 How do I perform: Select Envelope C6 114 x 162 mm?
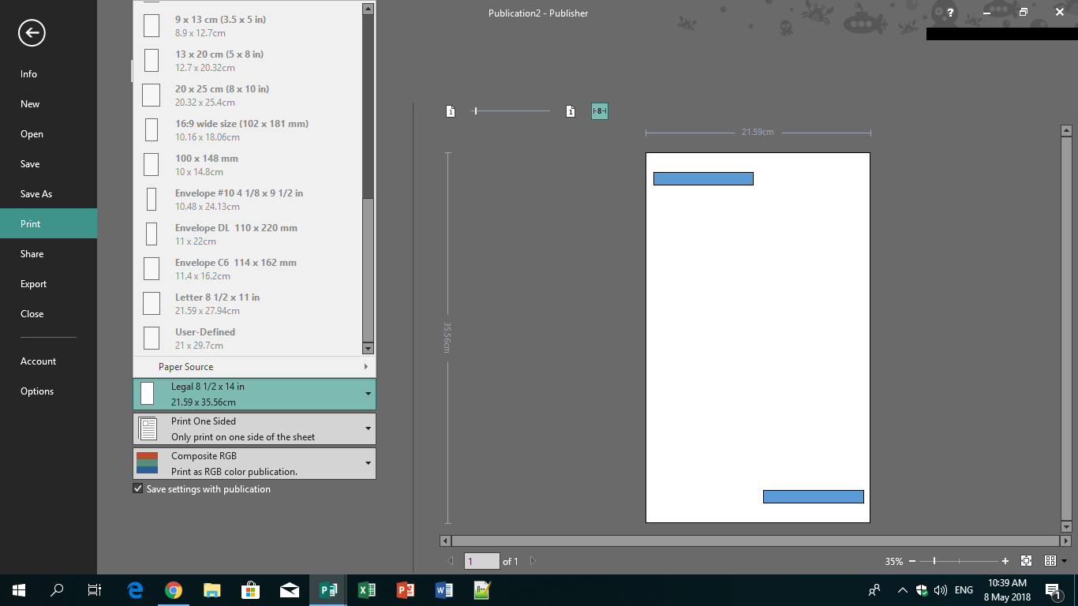point(248,269)
